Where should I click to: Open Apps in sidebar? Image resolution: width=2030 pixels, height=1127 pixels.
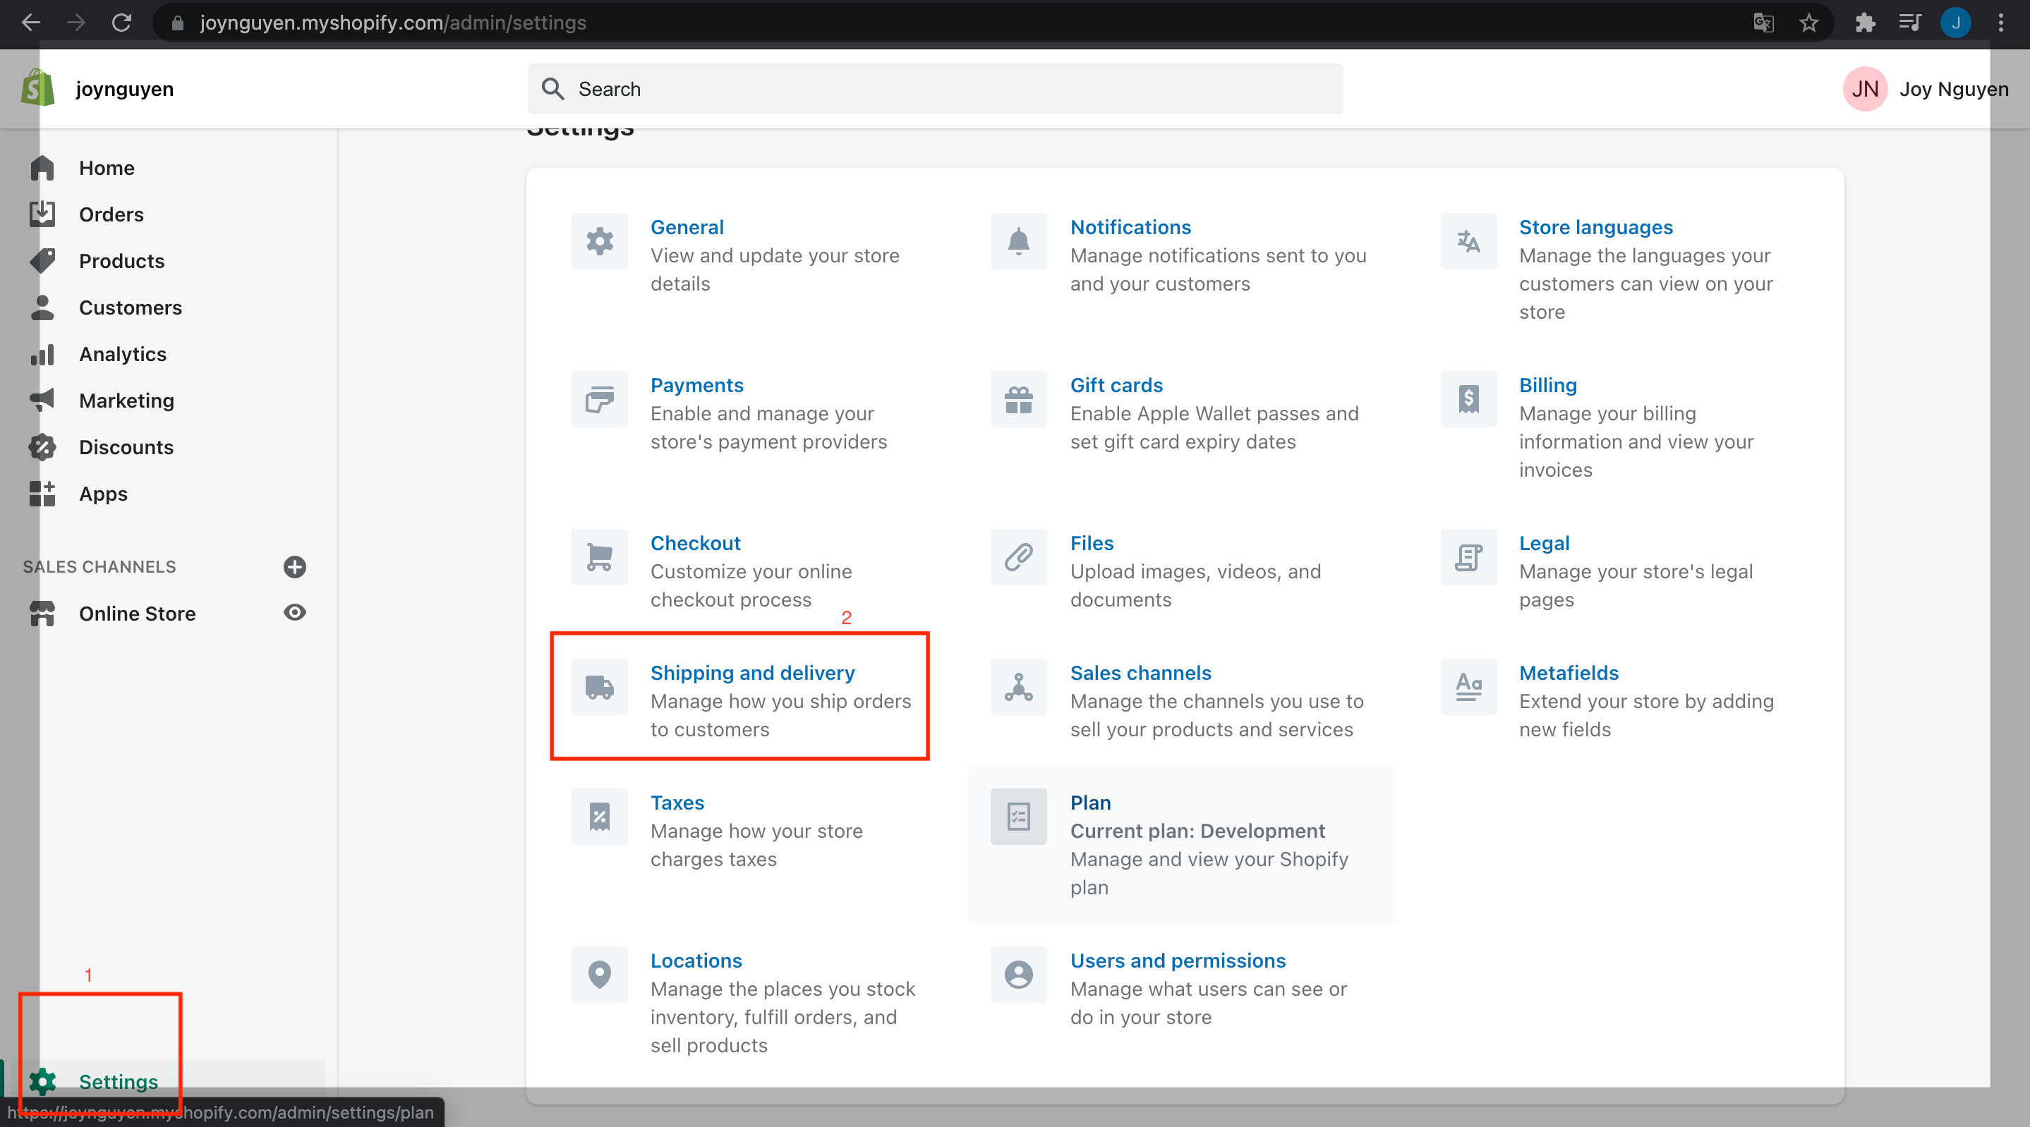[x=103, y=494]
